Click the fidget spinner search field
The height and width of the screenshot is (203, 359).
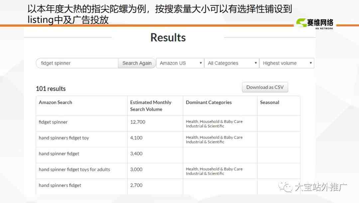pyautogui.click(x=77, y=63)
